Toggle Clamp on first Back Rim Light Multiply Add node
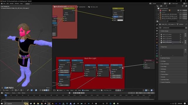The width and height of the screenshot is (188, 105). point(60,67)
